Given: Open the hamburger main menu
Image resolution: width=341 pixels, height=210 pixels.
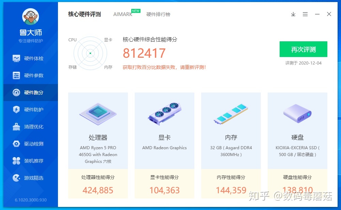Looking at the screenshot, I should (305, 14).
